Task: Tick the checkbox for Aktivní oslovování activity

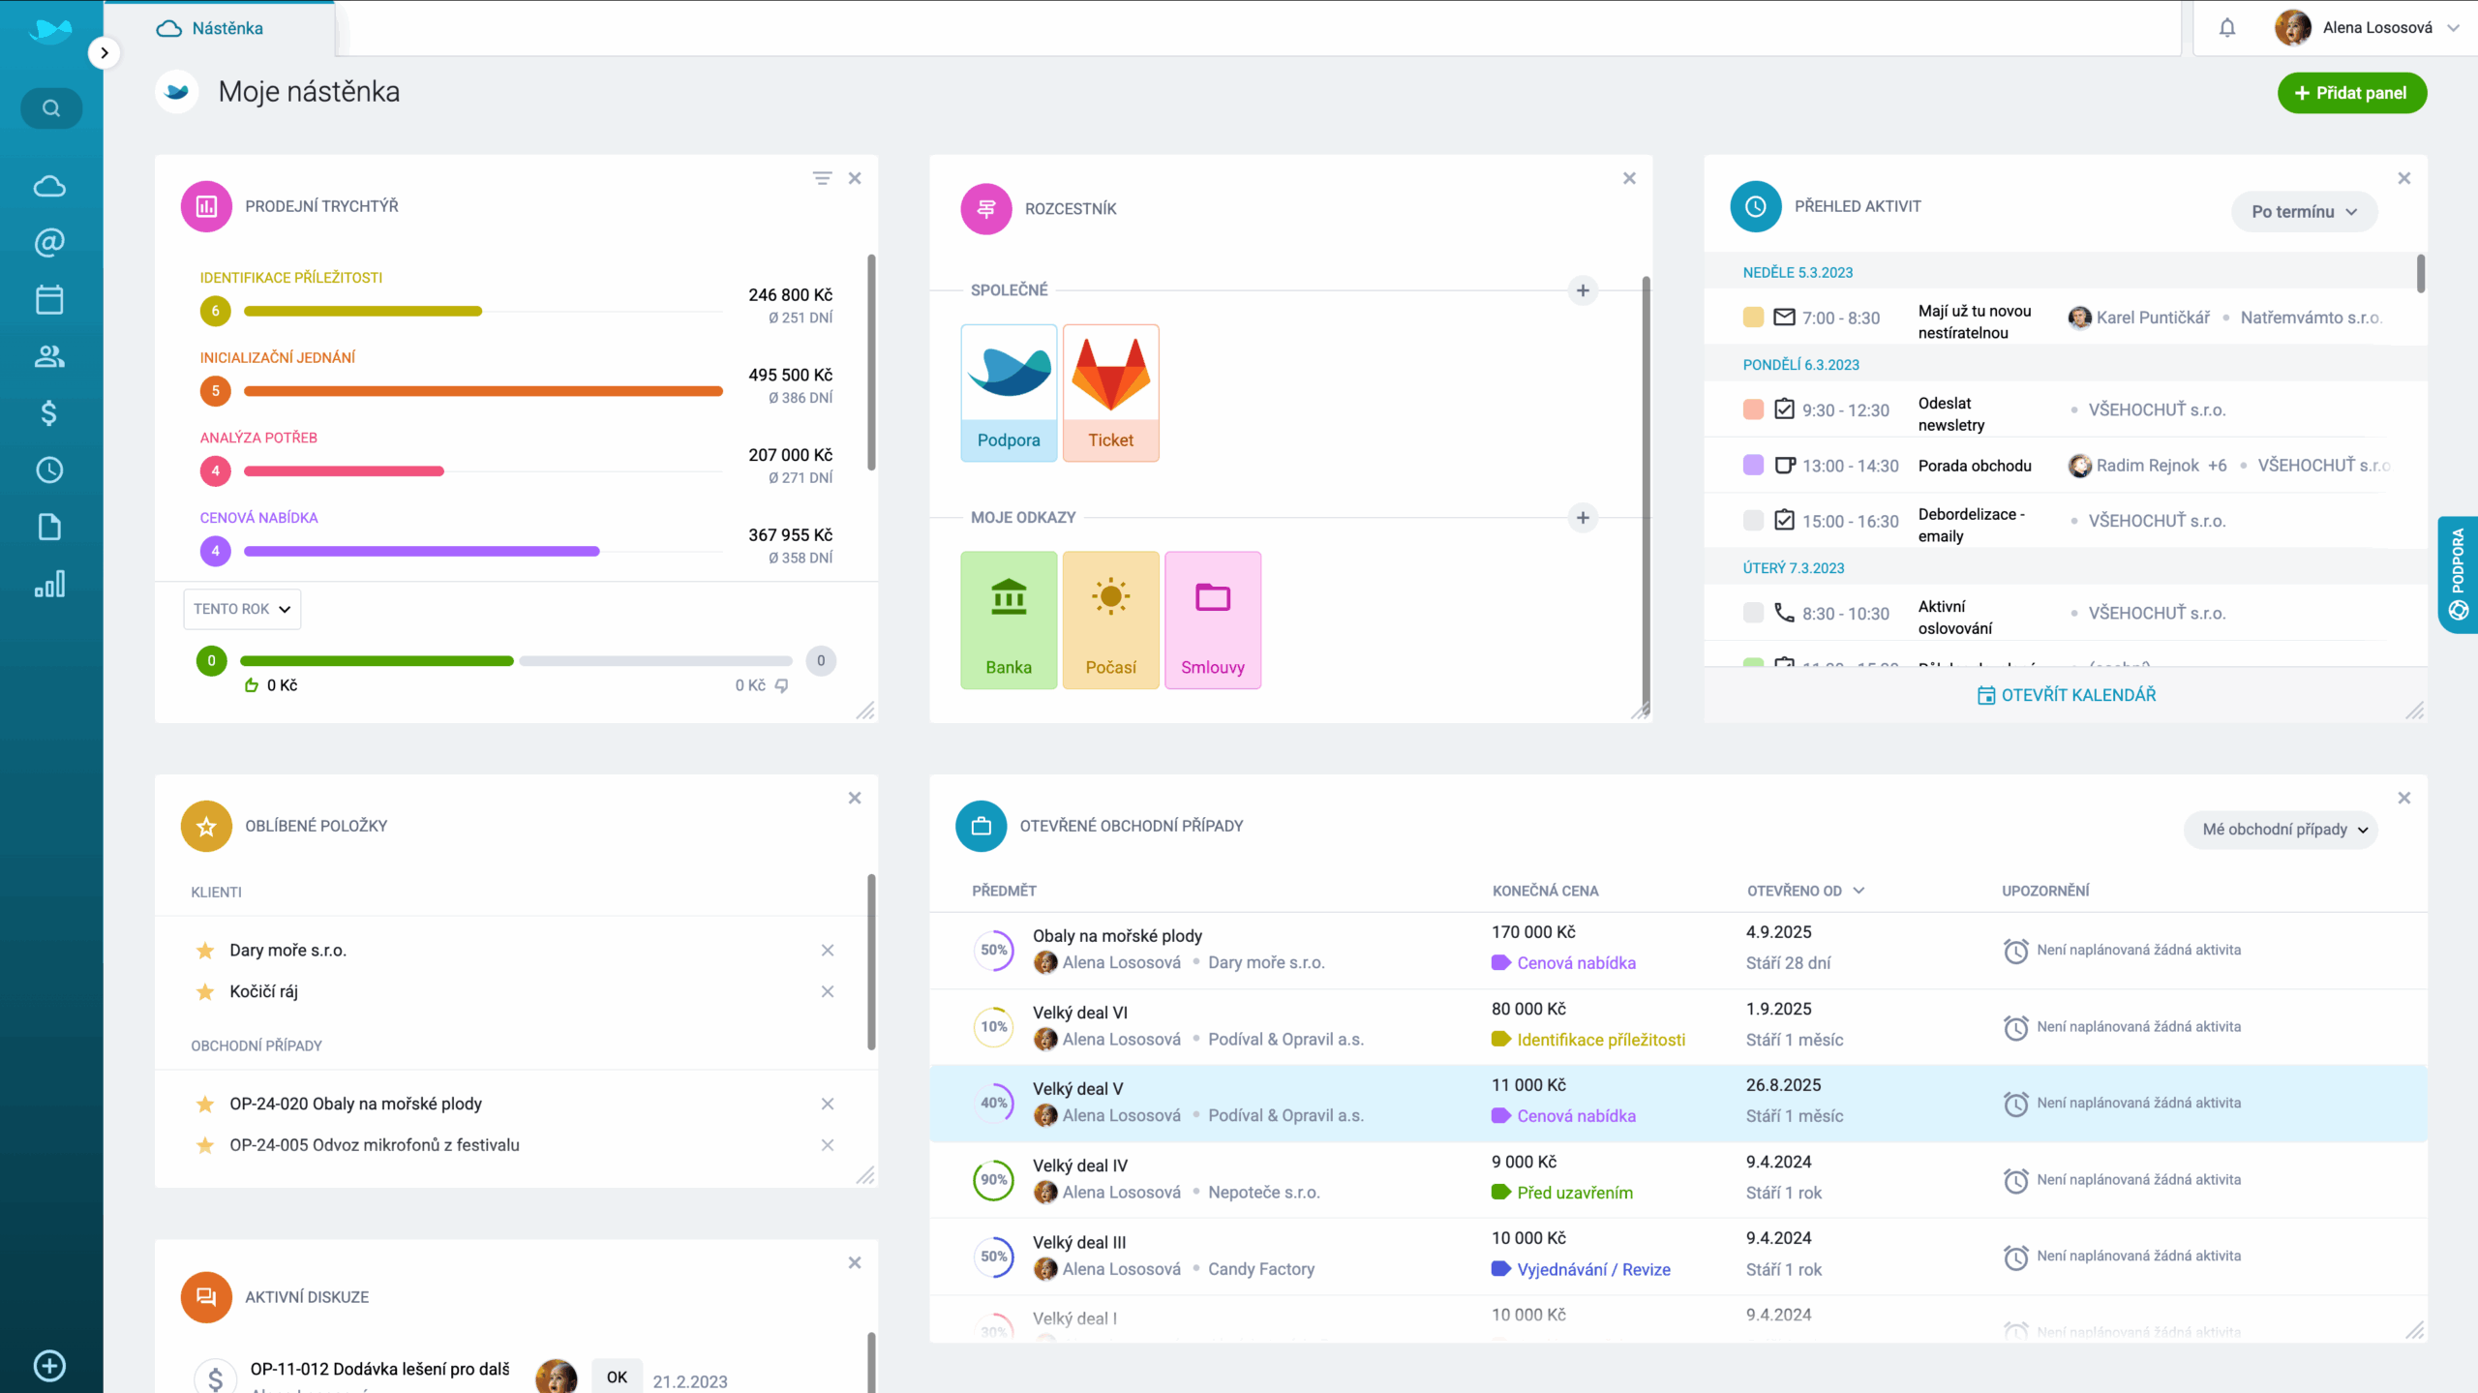Action: (1753, 613)
